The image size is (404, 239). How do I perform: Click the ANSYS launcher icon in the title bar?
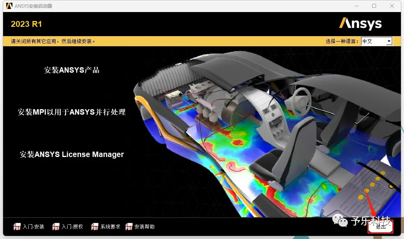[9, 6]
